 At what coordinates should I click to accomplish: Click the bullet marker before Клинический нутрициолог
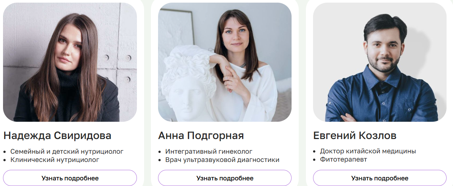5,160
